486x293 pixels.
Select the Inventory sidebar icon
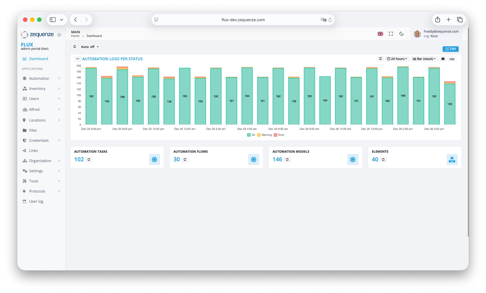[x=25, y=88]
